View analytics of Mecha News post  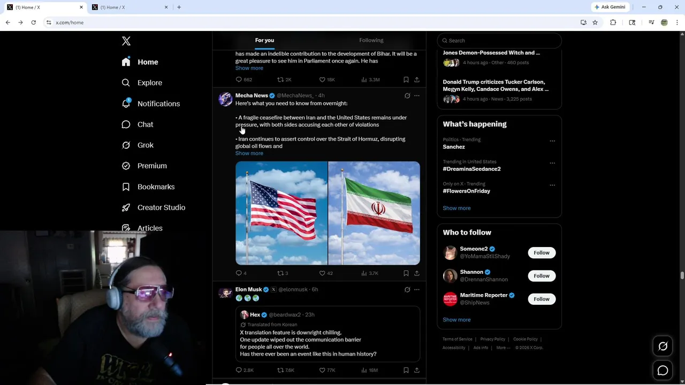(x=364, y=273)
